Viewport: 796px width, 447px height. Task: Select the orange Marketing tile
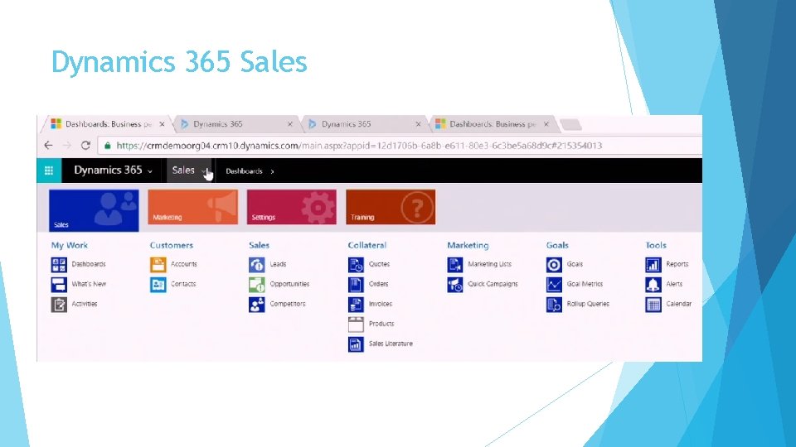pyautogui.click(x=193, y=207)
